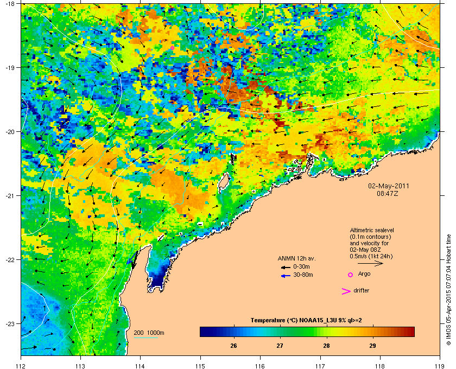Click the longitude 117 axis label
Image resolution: width=456 pixels, height=369 pixels.
[320, 366]
